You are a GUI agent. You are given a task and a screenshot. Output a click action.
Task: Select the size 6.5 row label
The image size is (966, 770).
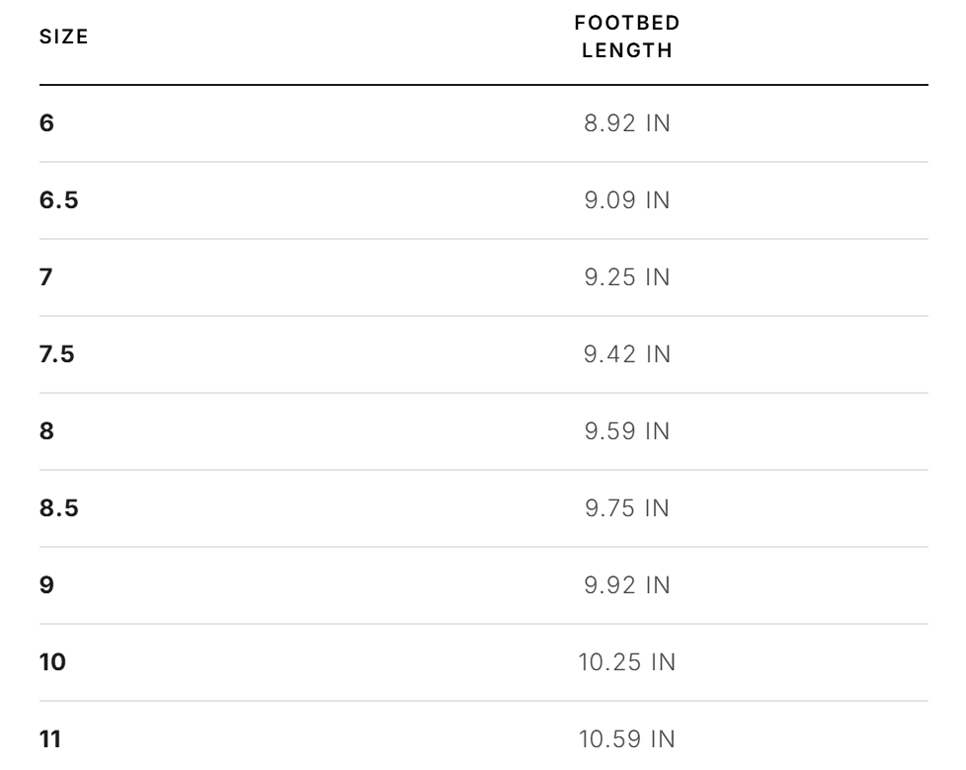pos(59,200)
